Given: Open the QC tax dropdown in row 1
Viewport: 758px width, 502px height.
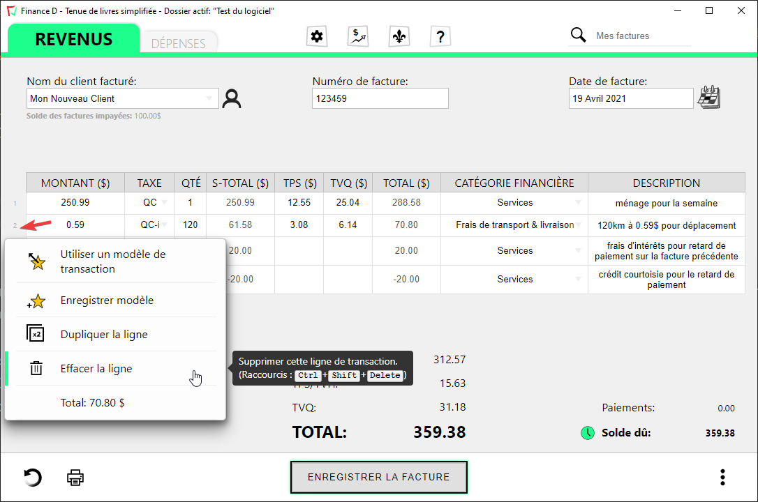Looking at the screenshot, I should click(164, 203).
